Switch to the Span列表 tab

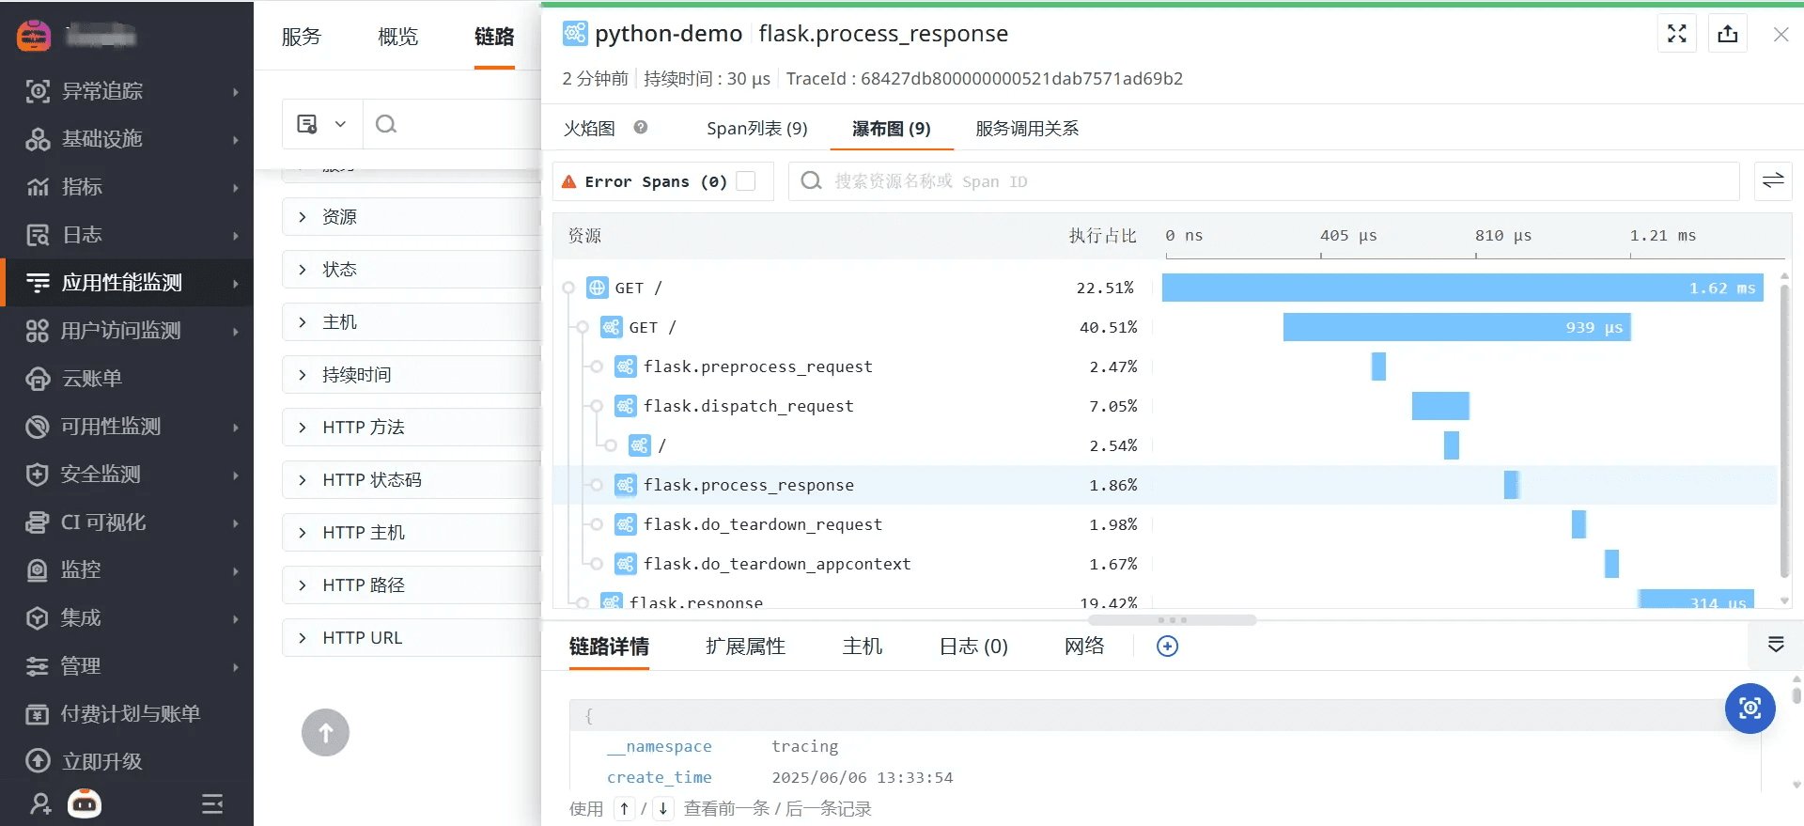pyautogui.click(x=756, y=129)
